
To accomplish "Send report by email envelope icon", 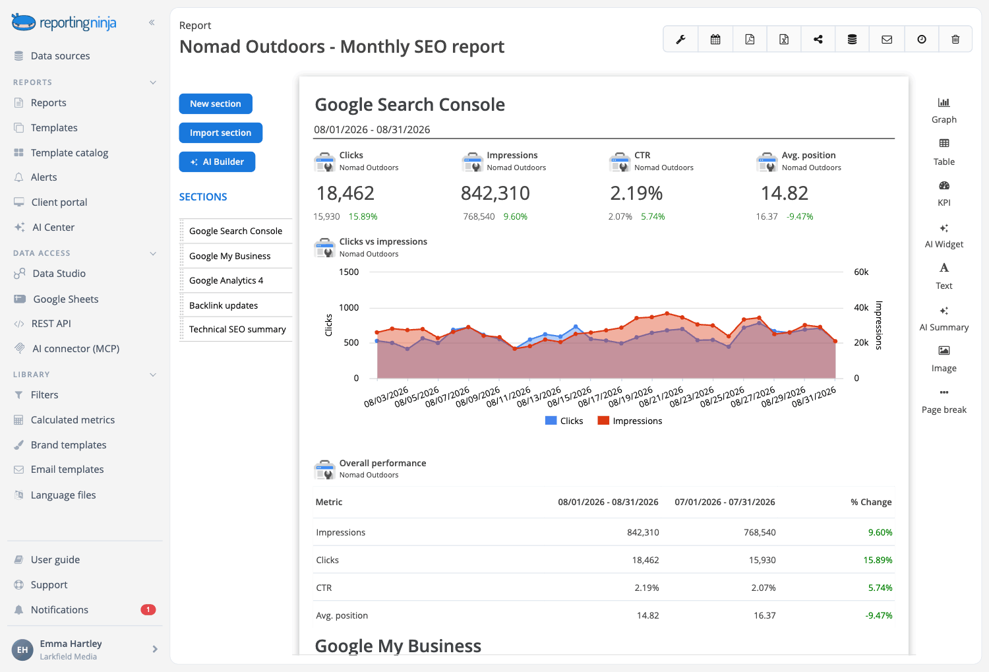I will (887, 40).
